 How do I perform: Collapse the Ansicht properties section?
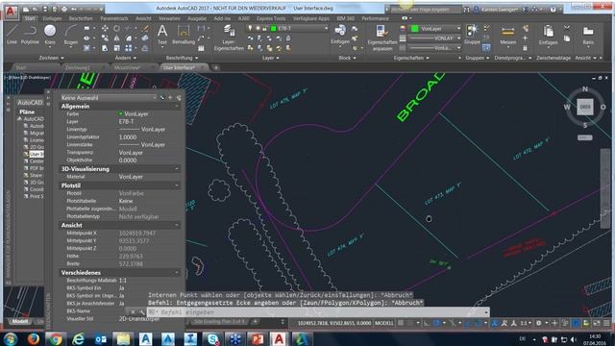177,225
